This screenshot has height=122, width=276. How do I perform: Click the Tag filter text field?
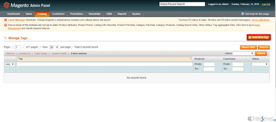point(105,64)
